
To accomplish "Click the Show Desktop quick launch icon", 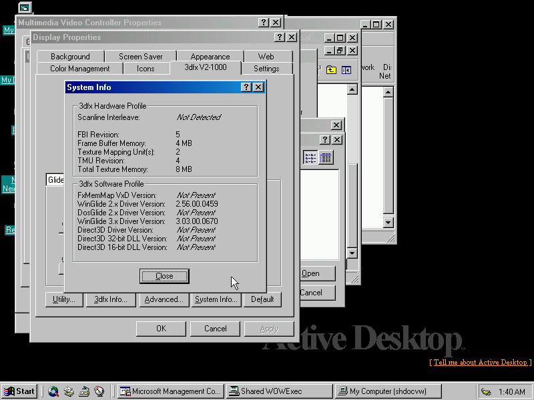I will (84, 391).
